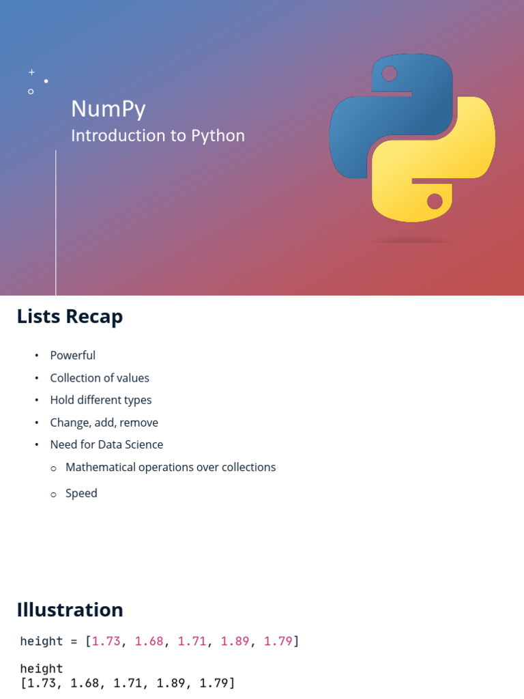This screenshot has height=699, width=524.
Task: Select the 'Hold different types' bullet
Action: click(x=101, y=400)
